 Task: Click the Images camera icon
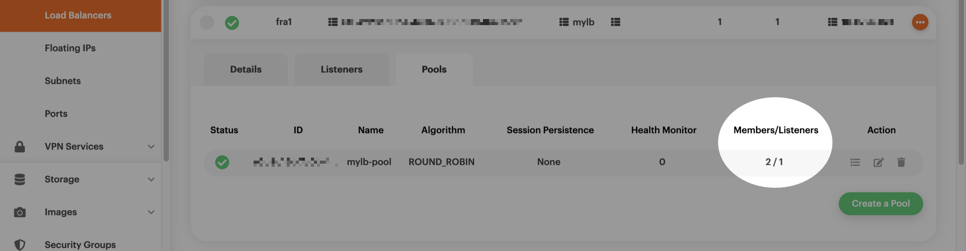click(20, 212)
